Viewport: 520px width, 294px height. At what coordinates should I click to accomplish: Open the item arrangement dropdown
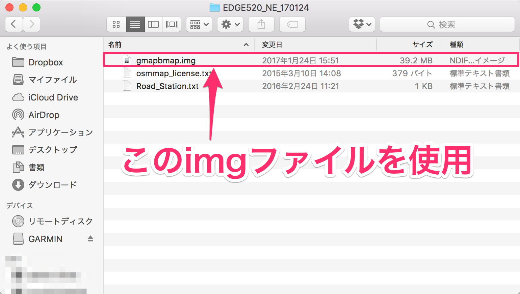[x=199, y=24]
